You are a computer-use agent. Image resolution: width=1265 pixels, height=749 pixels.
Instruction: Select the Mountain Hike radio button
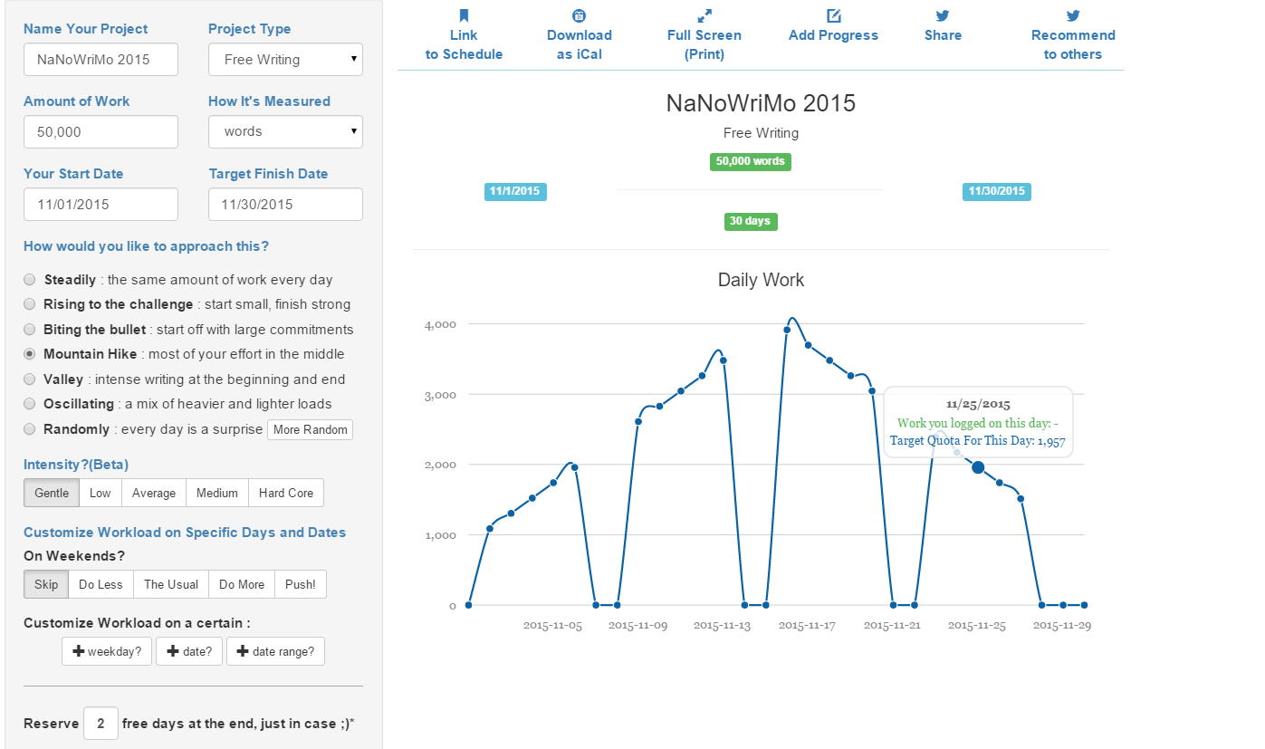tap(30, 354)
